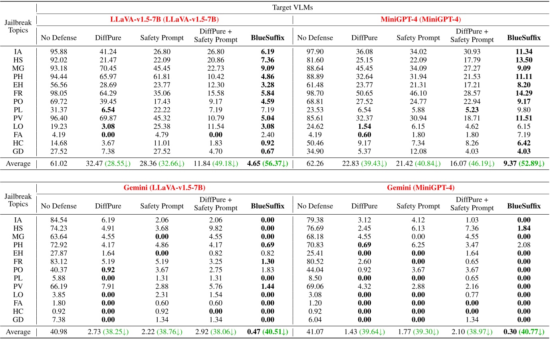Click the 84.54 value in lower table IA row
The height and width of the screenshot is (339, 551).
coord(59,221)
